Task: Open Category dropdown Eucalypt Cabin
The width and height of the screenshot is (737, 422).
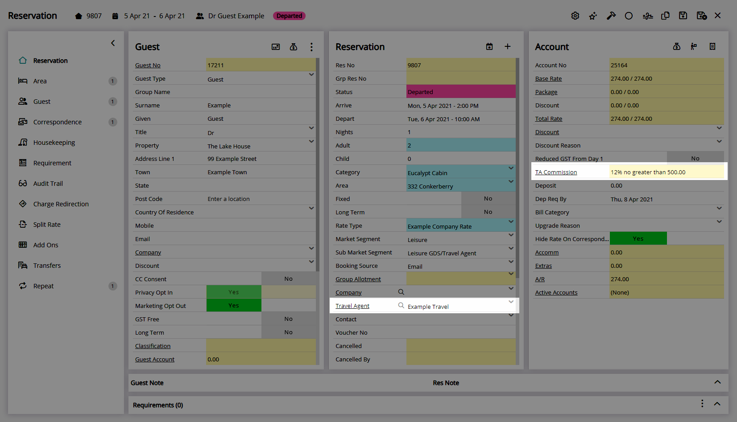Action: click(x=511, y=168)
